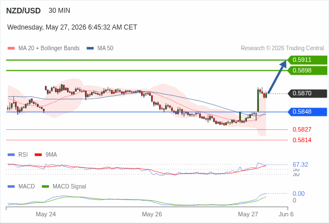Click the current price 0.5870 label
The image size is (329, 223).
pyautogui.click(x=307, y=93)
